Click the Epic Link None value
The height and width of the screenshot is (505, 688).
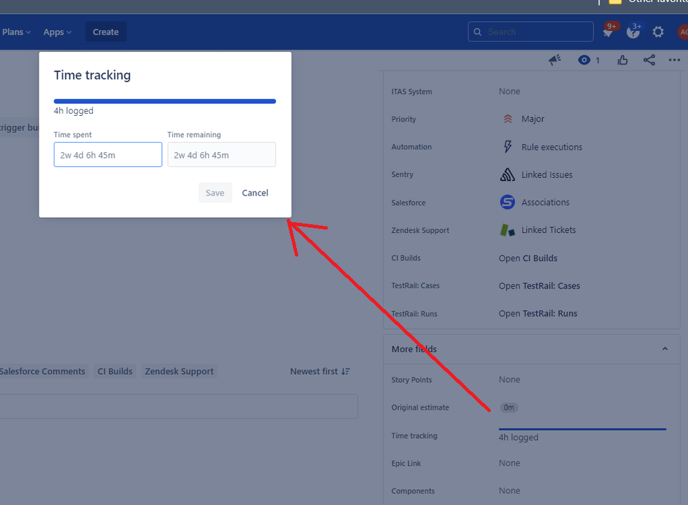(x=510, y=463)
